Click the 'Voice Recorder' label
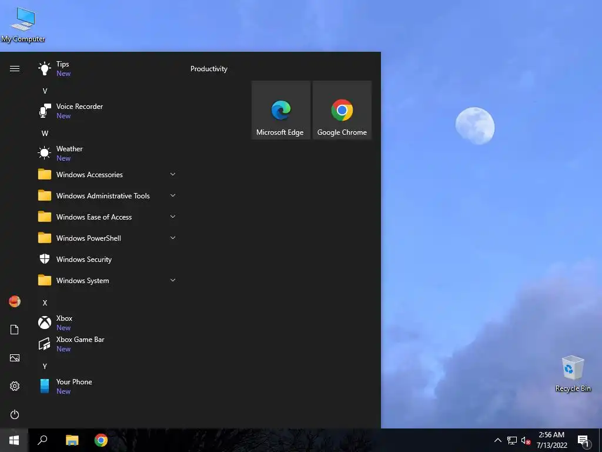The height and width of the screenshot is (452, 602). click(x=79, y=107)
